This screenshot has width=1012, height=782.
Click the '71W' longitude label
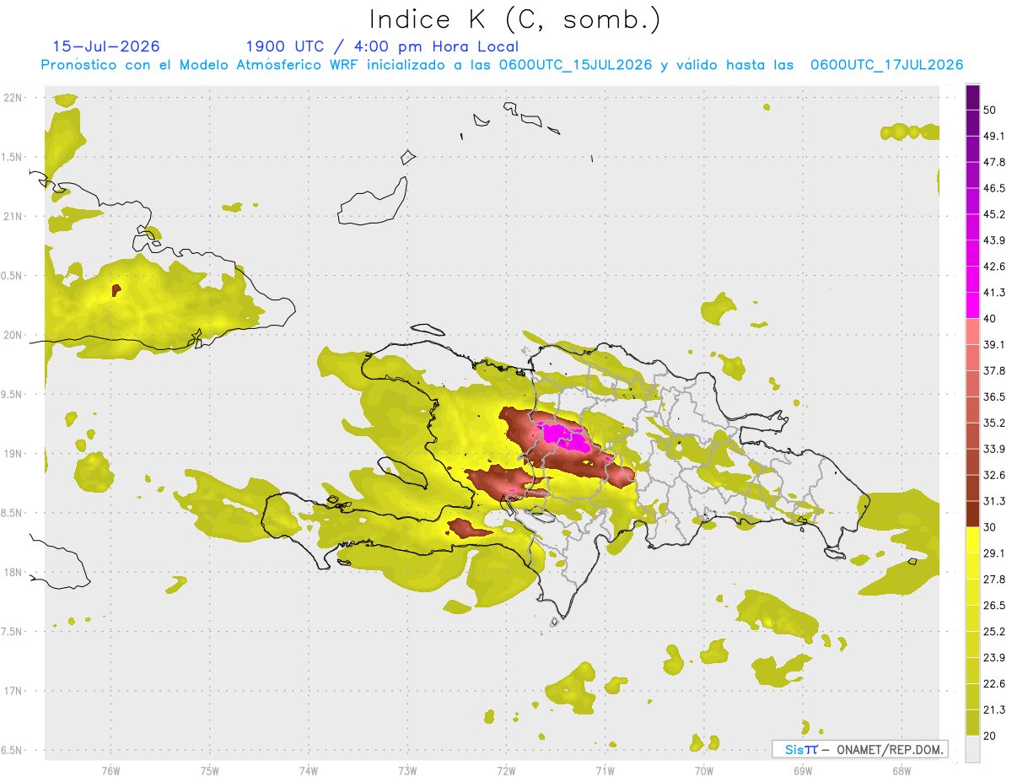click(x=605, y=770)
